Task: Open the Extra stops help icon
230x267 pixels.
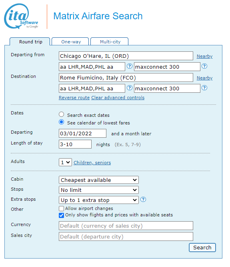Action: 143,200
